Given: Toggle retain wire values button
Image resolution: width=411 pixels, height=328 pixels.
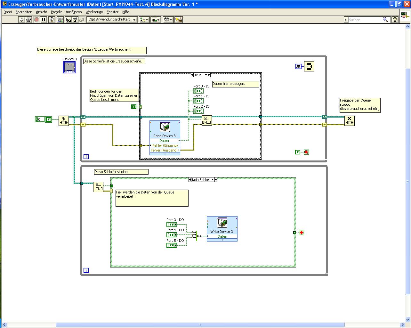Looking at the screenshot, I should [x=60, y=20].
